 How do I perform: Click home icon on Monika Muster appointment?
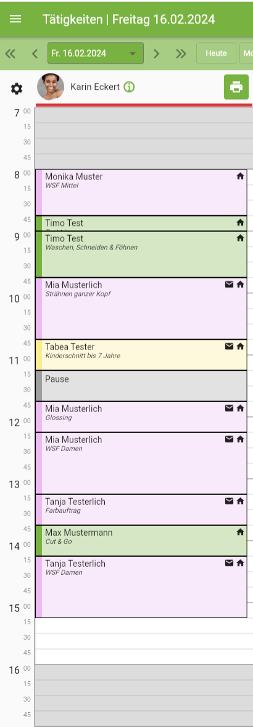coord(240,176)
